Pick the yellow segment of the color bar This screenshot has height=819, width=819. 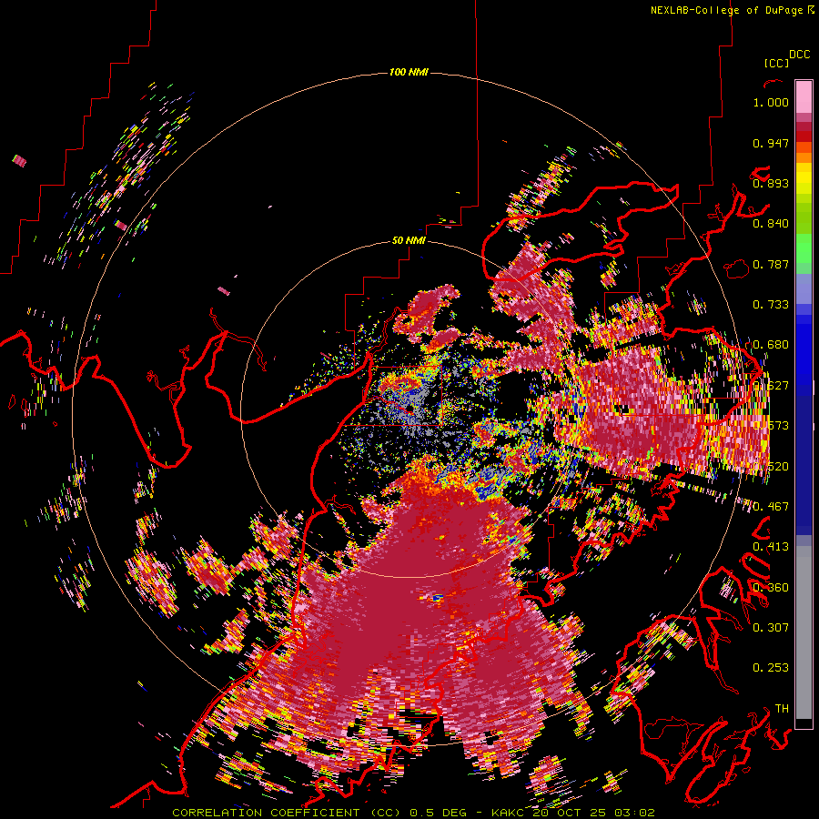coord(804,180)
